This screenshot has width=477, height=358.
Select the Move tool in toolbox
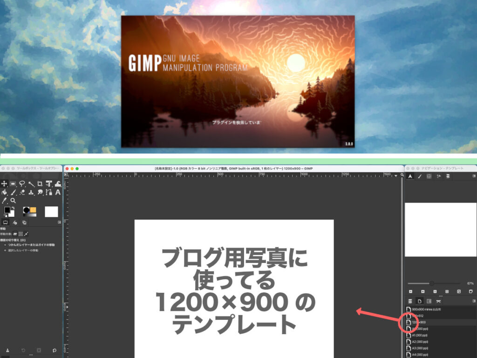(4, 184)
